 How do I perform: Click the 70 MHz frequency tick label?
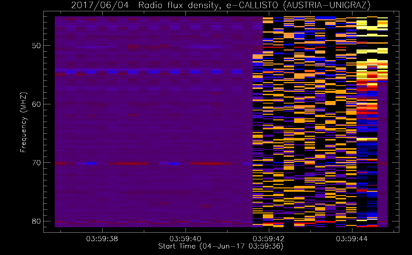point(36,163)
